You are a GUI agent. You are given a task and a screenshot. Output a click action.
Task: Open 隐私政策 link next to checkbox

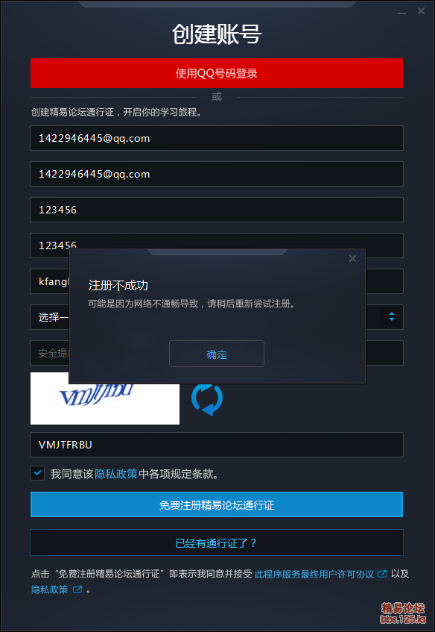116,474
